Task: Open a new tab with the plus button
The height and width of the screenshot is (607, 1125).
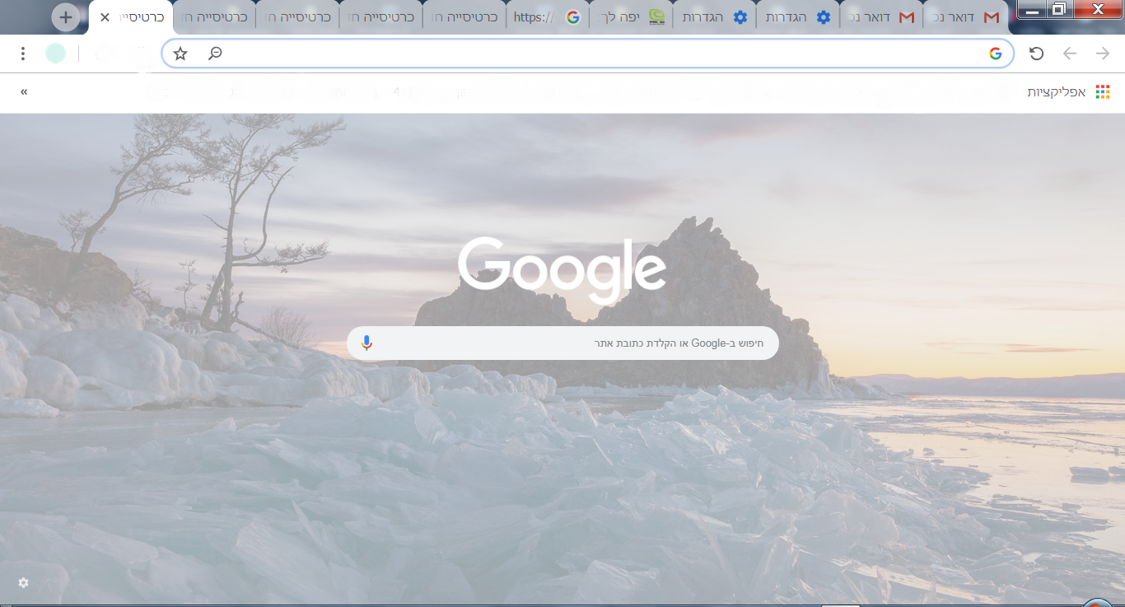Action: coord(66,17)
